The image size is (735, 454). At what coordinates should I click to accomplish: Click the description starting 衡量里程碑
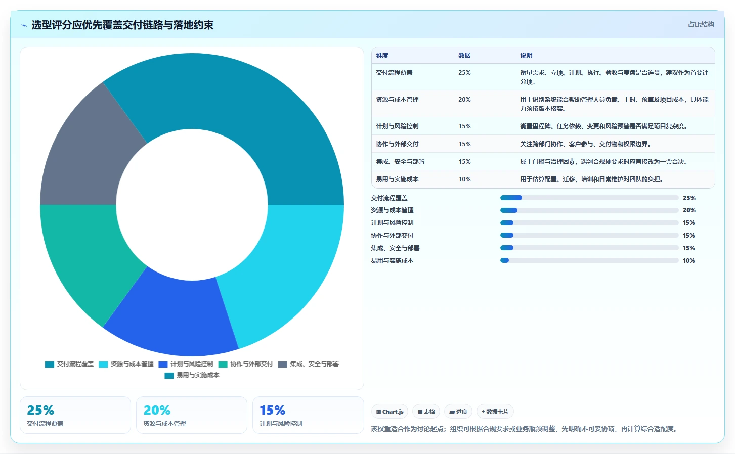(604, 126)
